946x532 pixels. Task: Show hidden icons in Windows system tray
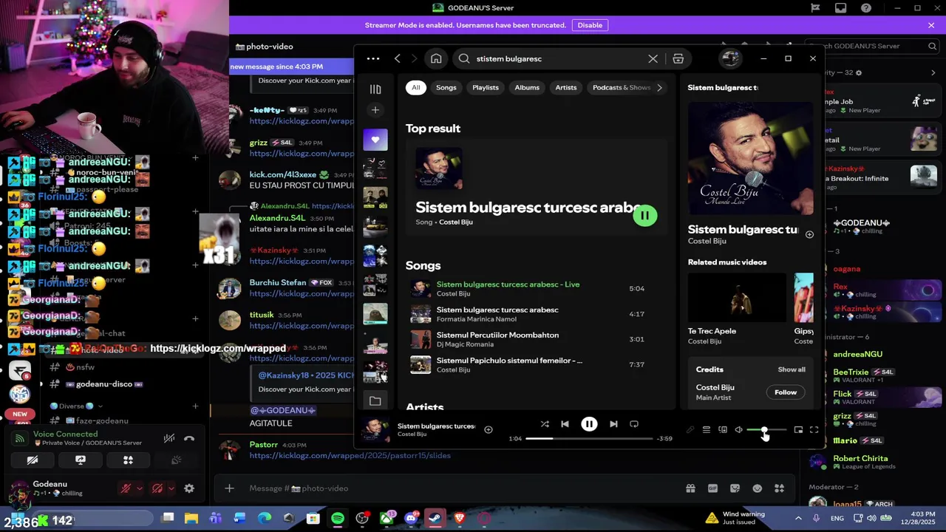coord(798,519)
